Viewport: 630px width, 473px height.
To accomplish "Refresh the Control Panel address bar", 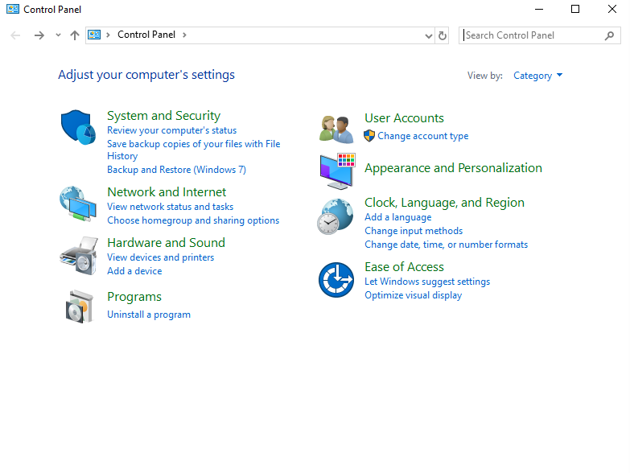I will (x=442, y=35).
